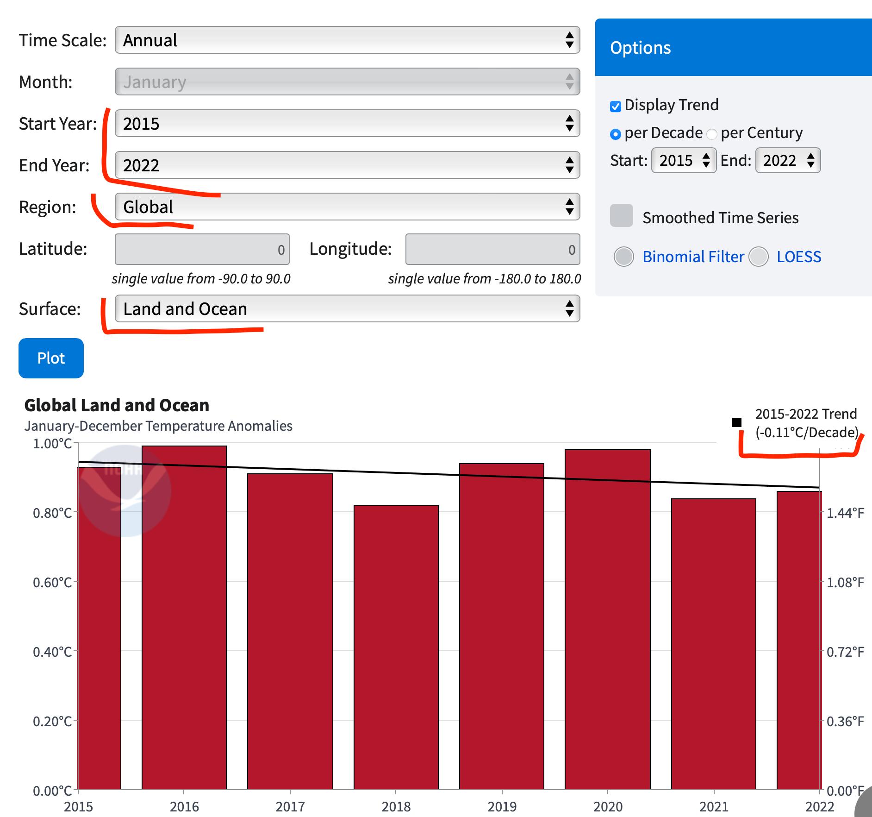This screenshot has height=817, width=872.
Task: Click the 2016 bar in the chart
Action: [x=184, y=616]
